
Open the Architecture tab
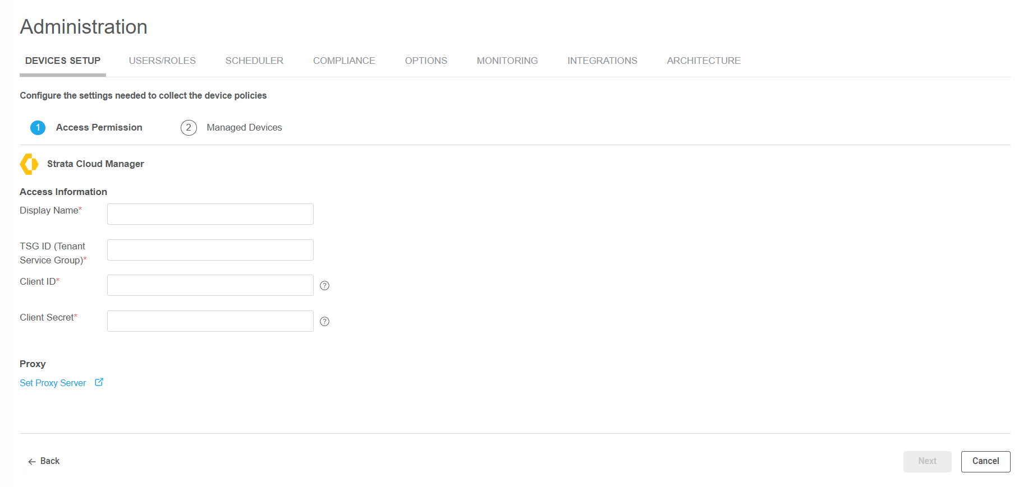704,61
